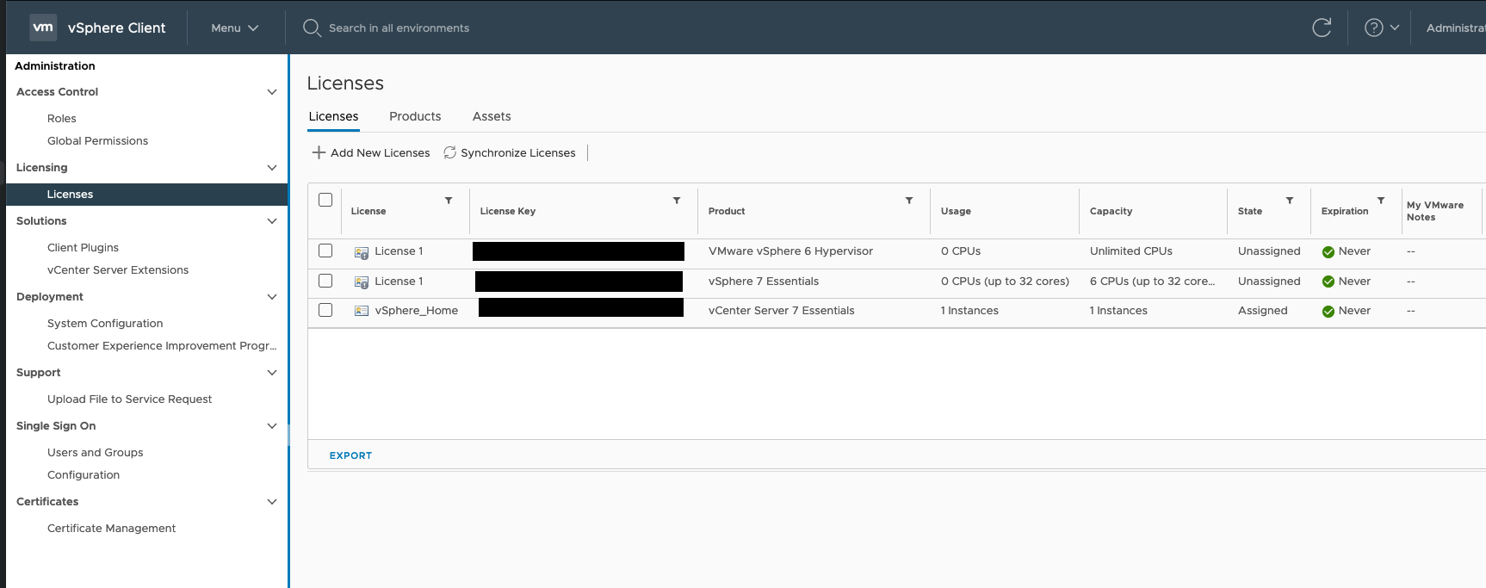Click the Administrator user menu in the top bar

coord(1456,28)
